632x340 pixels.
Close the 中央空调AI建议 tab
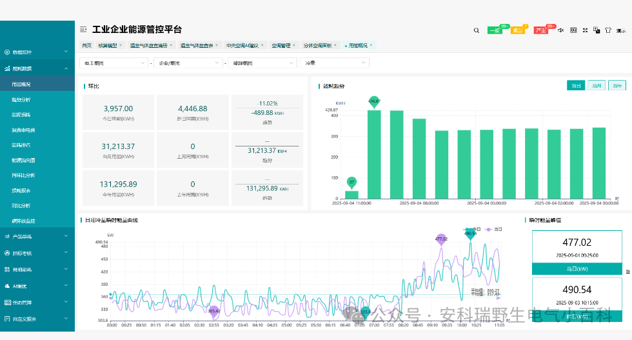(262, 45)
